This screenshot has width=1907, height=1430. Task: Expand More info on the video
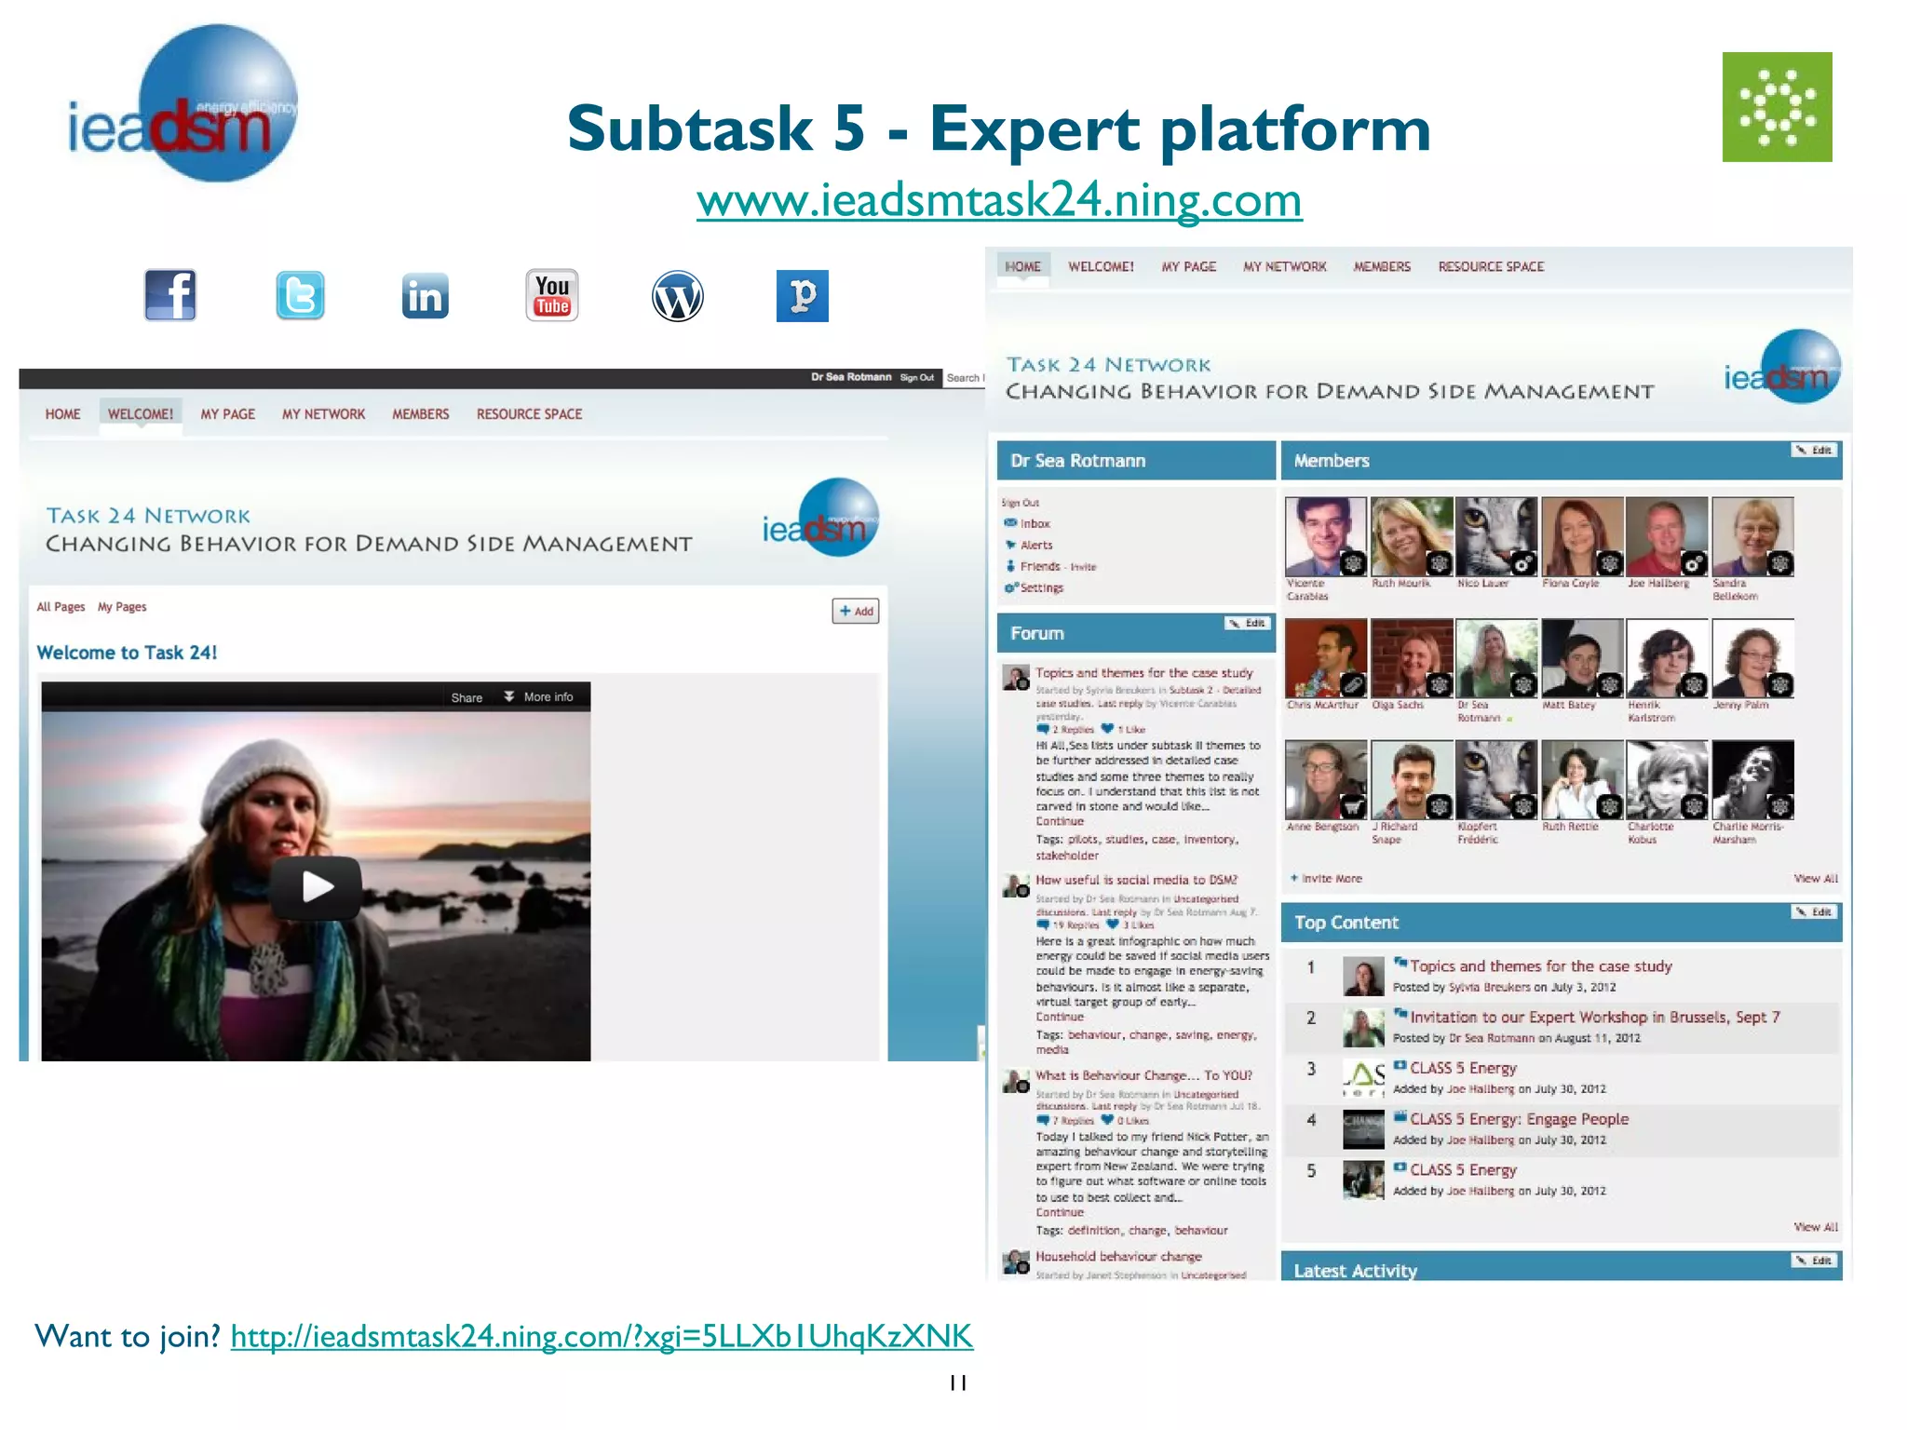539,697
